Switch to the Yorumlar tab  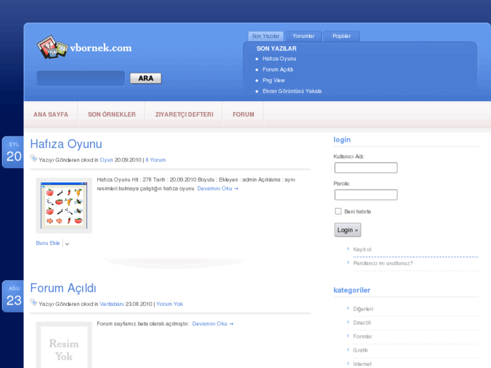tap(303, 36)
